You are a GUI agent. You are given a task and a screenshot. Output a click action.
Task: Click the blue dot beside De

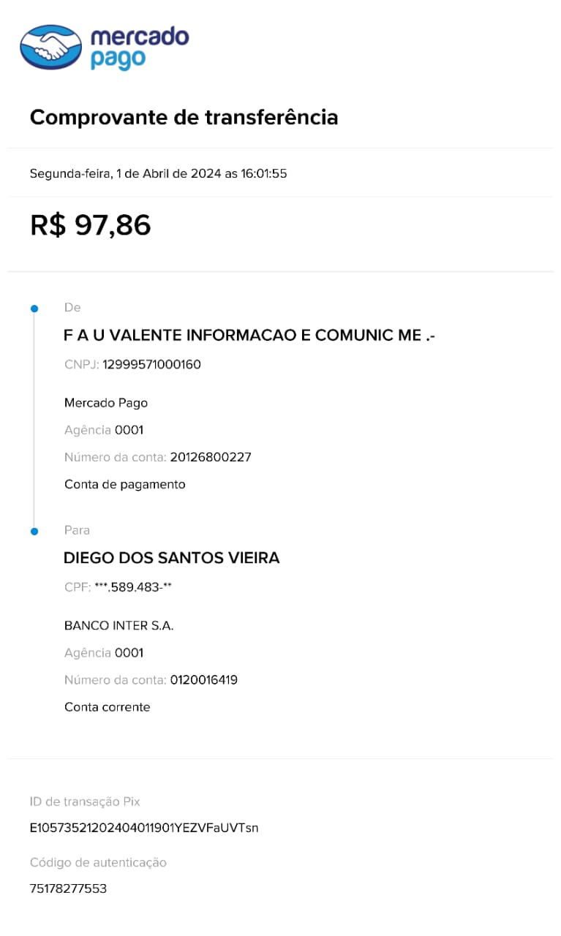(34, 309)
